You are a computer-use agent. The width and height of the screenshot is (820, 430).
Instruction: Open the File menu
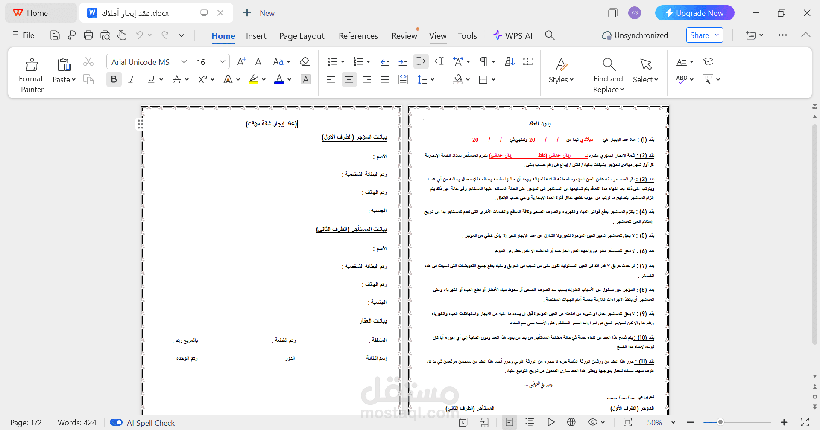(23, 35)
